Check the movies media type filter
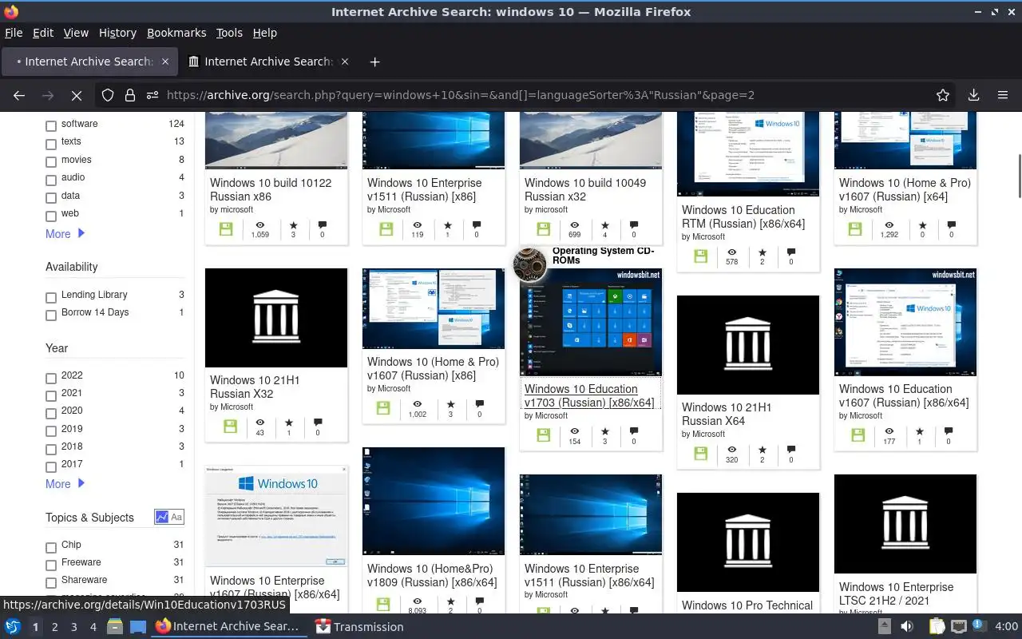This screenshot has width=1022, height=639. pos(51,162)
